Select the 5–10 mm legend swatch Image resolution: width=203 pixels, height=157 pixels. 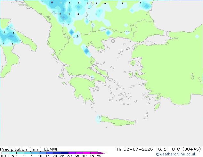[x=35, y=153]
